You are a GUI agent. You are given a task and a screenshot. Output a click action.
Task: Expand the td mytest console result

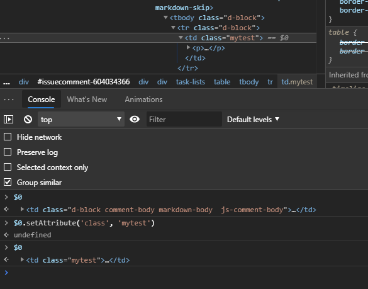pyautogui.click(x=22, y=259)
